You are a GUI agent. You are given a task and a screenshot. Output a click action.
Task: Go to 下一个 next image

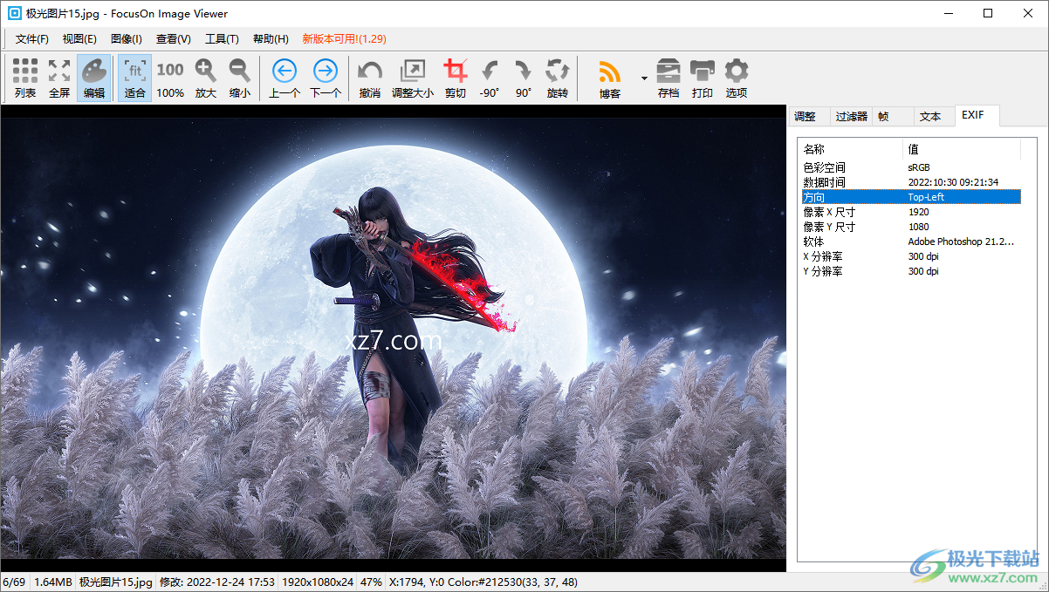pyautogui.click(x=326, y=78)
